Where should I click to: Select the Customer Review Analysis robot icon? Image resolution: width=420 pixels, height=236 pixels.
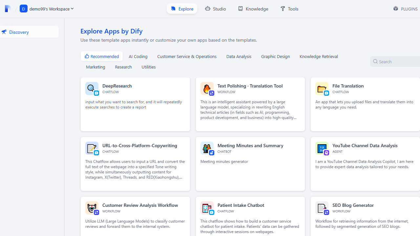[x=92, y=208]
